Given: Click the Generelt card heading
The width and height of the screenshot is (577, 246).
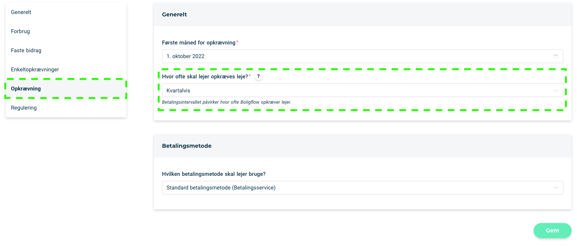Looking at the screenshot, I should tap(175, 14).
